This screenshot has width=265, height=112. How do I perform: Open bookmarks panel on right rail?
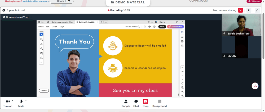(x=182, y=41)
